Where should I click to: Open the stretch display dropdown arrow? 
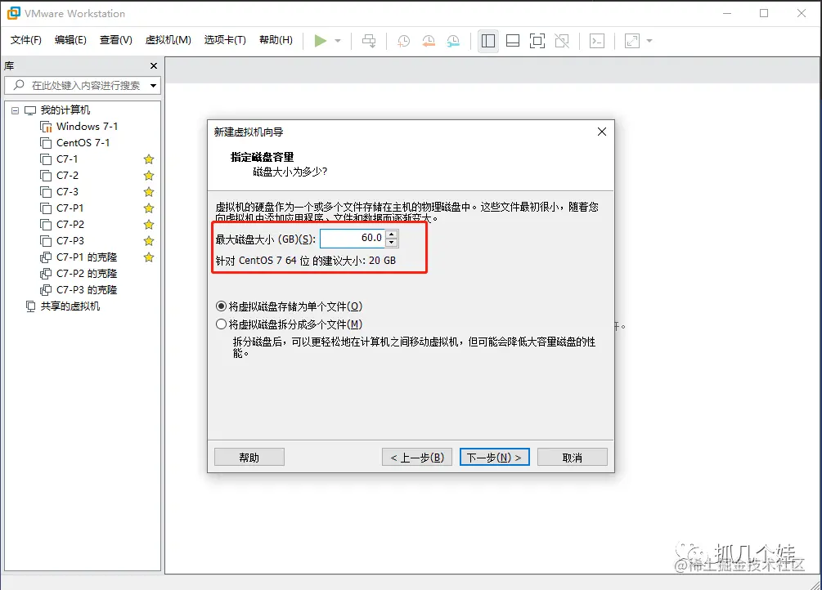tap(649, 41)
